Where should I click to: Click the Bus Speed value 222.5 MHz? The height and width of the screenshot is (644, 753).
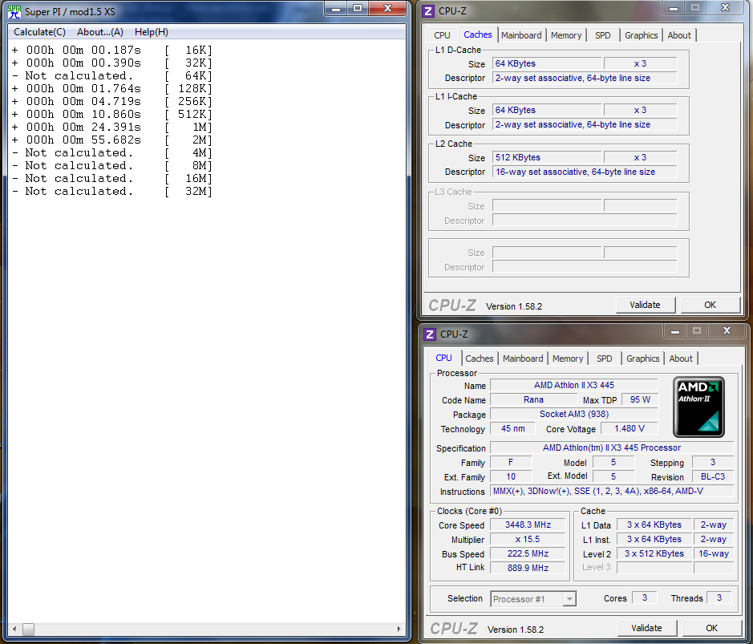click(528, 553)
